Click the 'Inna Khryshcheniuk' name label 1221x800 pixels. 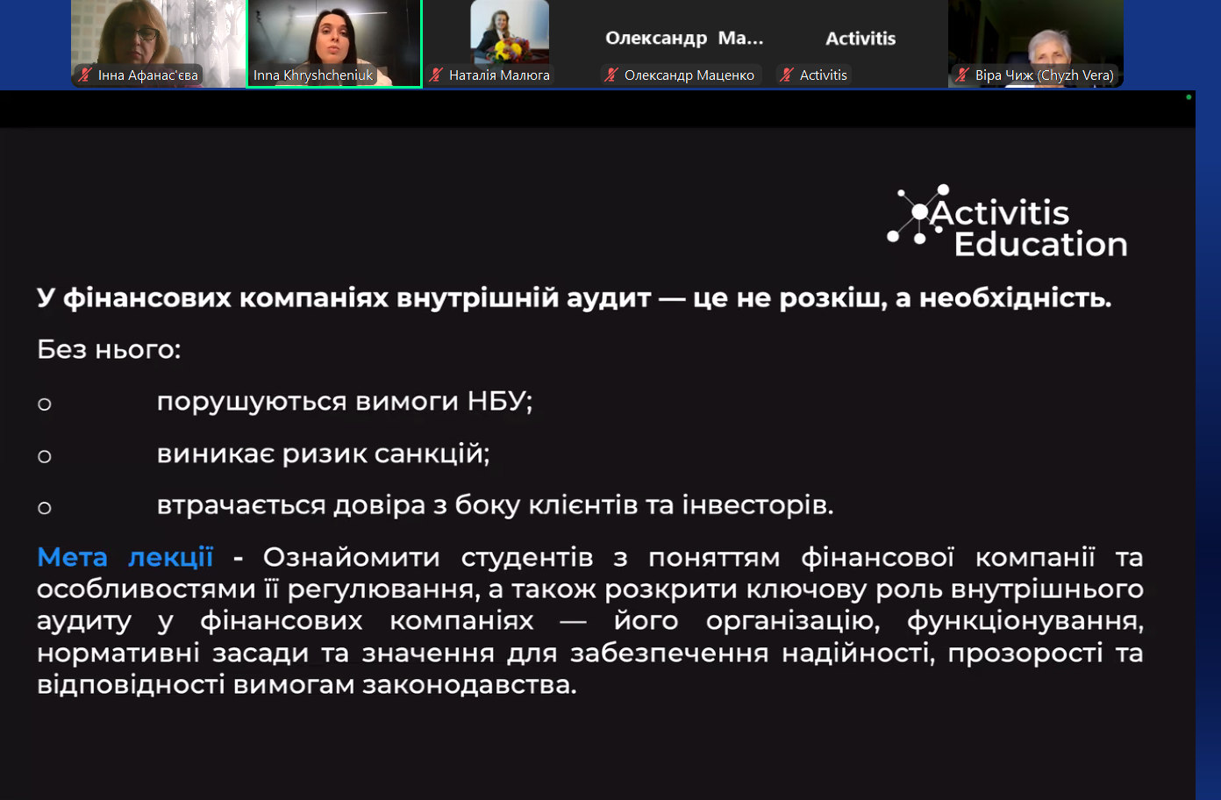(x=313, y=75)
